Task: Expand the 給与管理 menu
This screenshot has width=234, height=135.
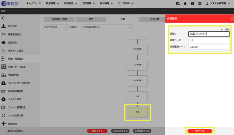Action: [106, 3]
